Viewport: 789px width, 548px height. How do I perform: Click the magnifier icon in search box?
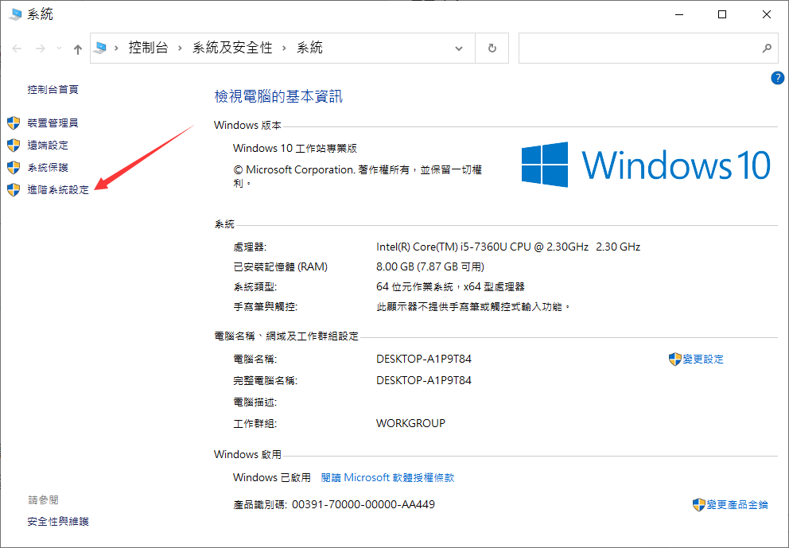767,48
